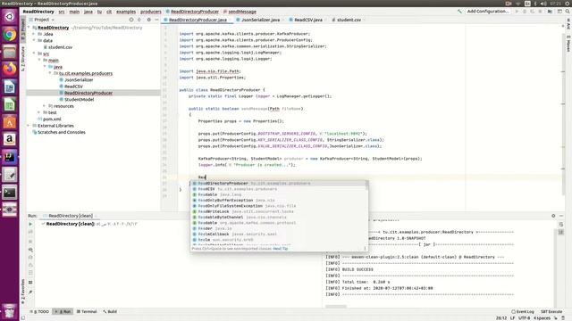This screenshot has height=321, width=572.
Task: Open the Favorites tool window vertical tab
Action: coord(23,292)
